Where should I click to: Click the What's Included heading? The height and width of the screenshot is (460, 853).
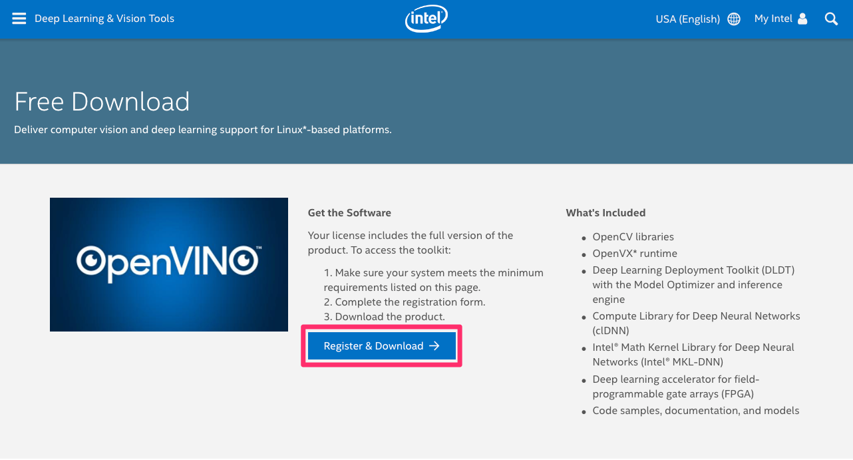click(605, 213)
